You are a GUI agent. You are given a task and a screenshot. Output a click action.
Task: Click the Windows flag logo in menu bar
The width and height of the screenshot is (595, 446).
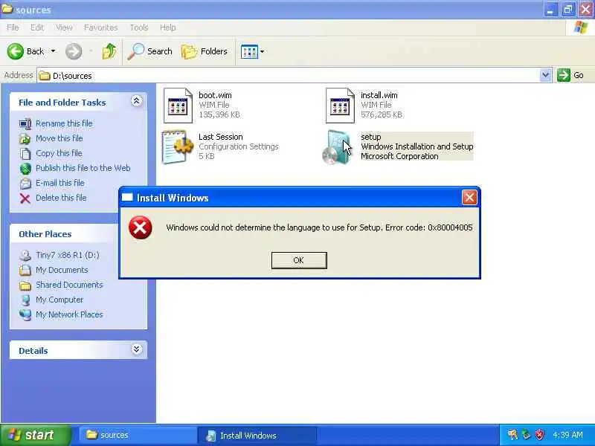(x=581, y=28)
